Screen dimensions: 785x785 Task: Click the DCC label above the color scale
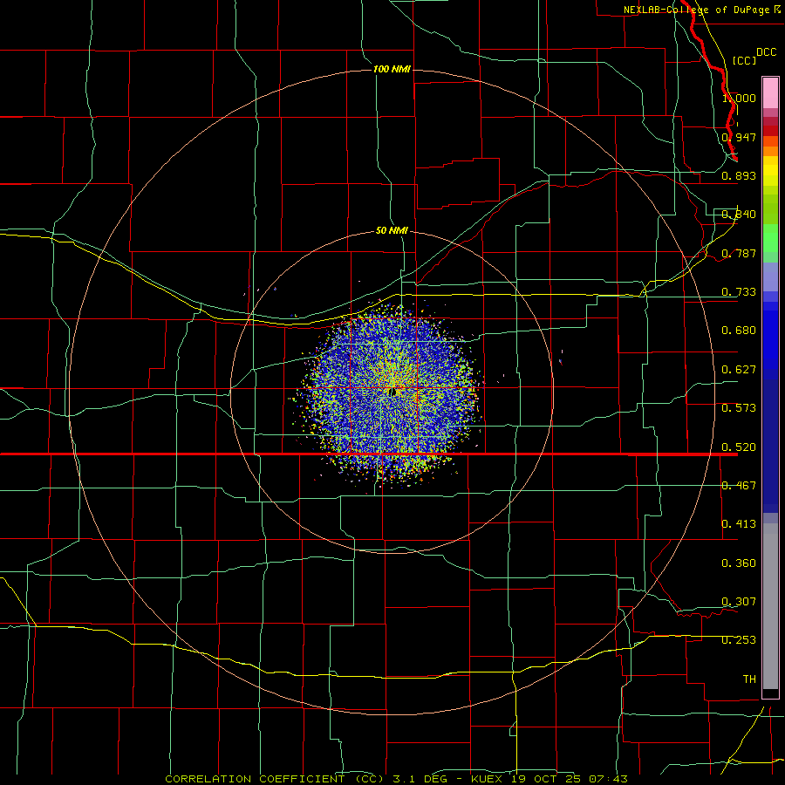coord(766,52)
